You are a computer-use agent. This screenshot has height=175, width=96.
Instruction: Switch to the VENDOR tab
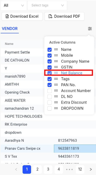[x=10, y=29]
